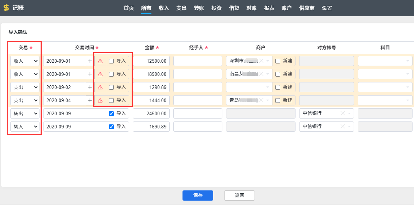This screenshot has height=205, width=414.
Task: Uncheck 导入 for the 24500.00 transfer row
Action: tap(112, 113)
